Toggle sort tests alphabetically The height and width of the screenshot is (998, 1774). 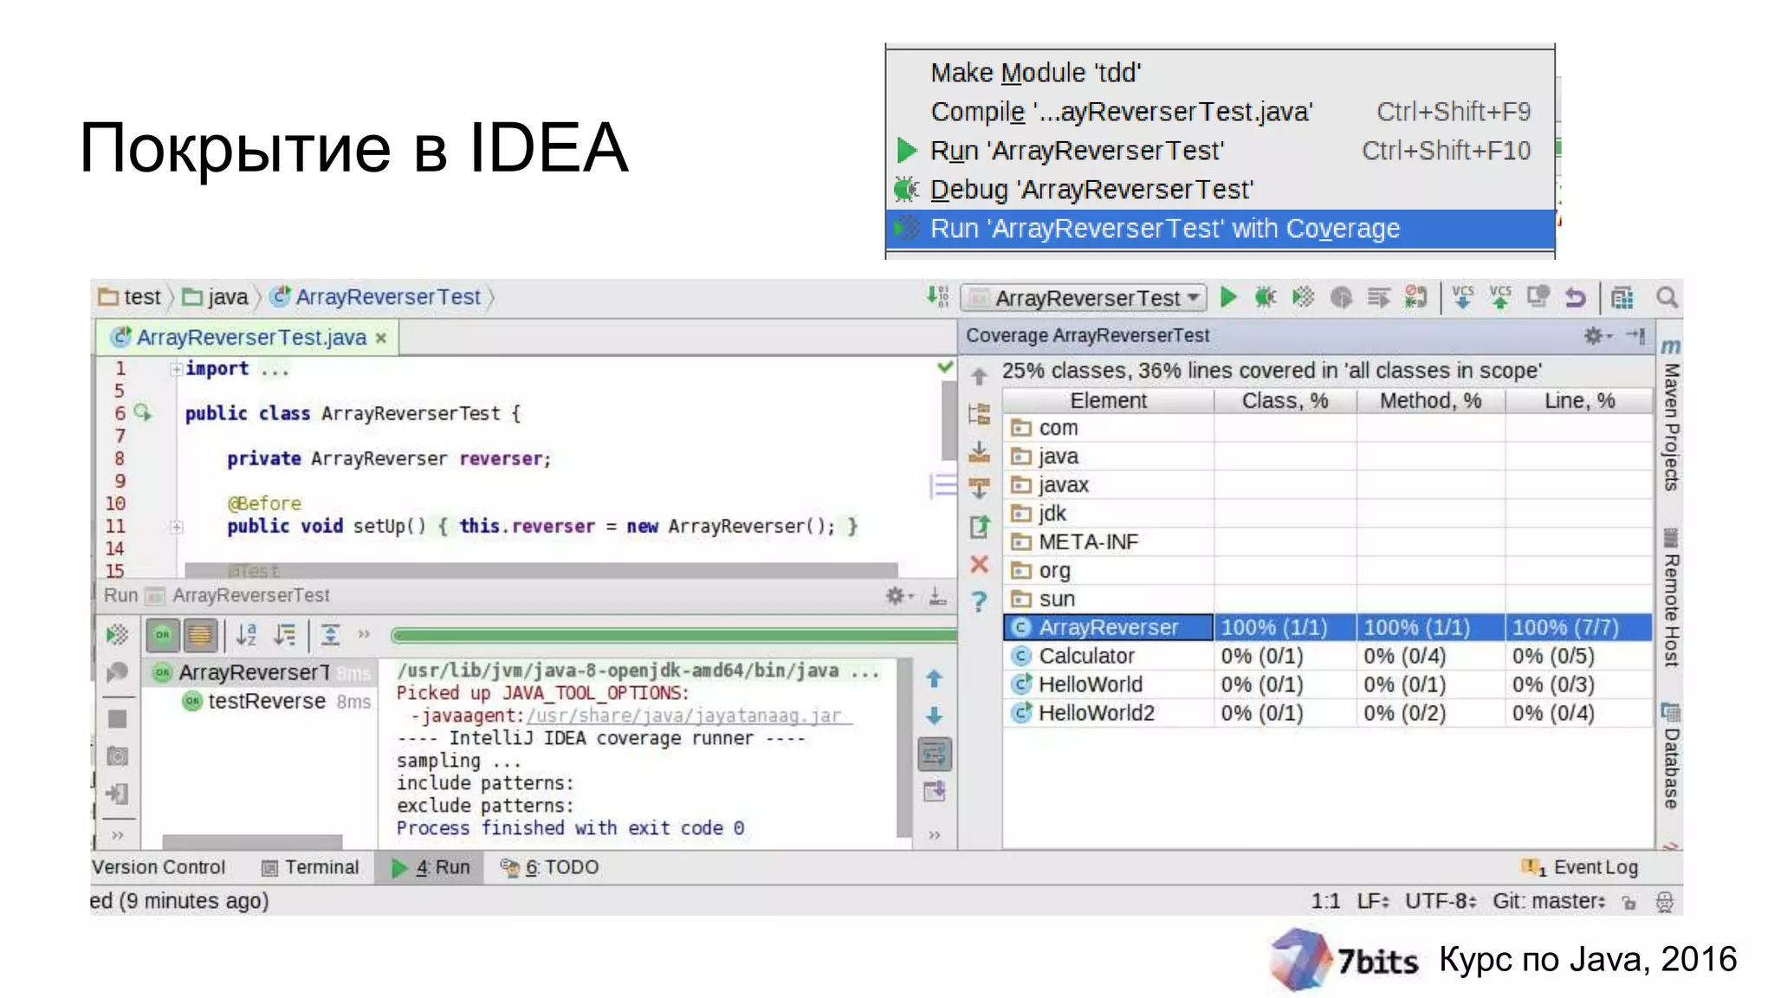tap(246, 635)
